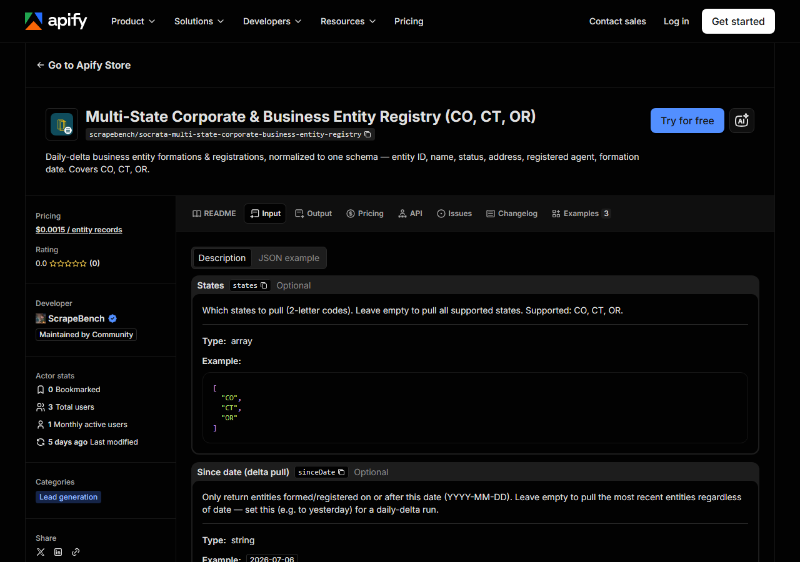Click the '3 Total users' stat
Screen dimensions: 800x562
[x=65, y=407]
